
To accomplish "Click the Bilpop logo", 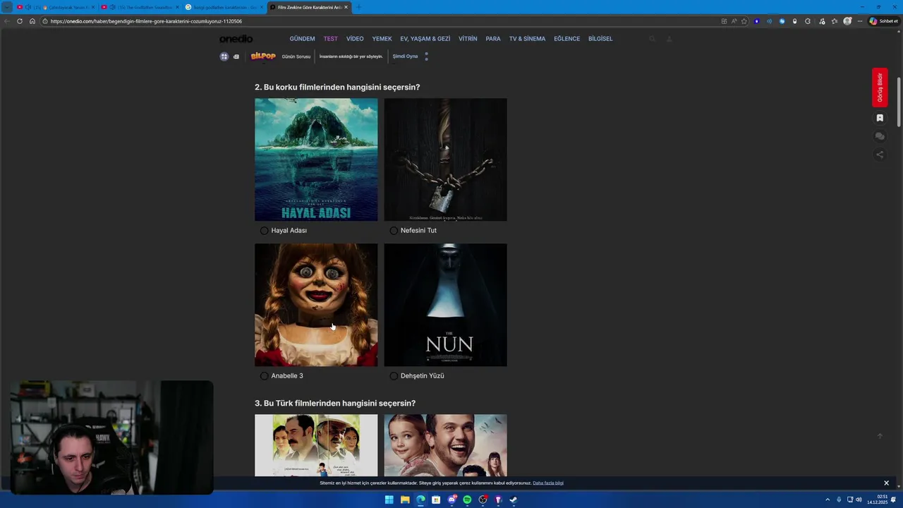I will [x=263, y=56].
